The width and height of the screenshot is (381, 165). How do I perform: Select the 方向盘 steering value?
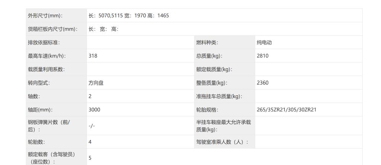96,83
